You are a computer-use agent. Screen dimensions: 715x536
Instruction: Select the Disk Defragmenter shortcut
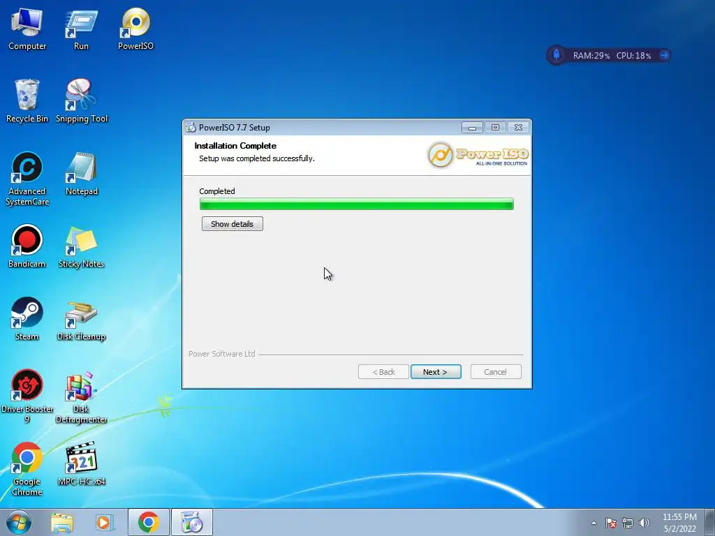click(82, 396)
